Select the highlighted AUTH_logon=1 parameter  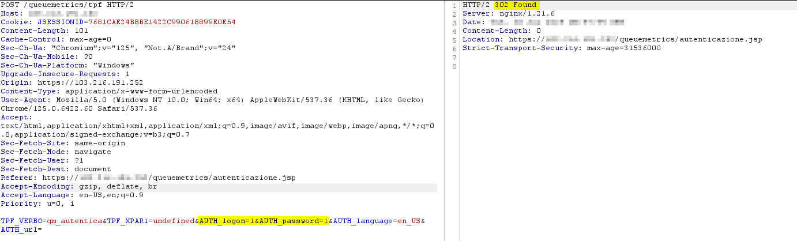(x=227, y=221)
